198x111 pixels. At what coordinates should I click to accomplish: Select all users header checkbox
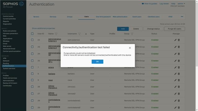32,34
